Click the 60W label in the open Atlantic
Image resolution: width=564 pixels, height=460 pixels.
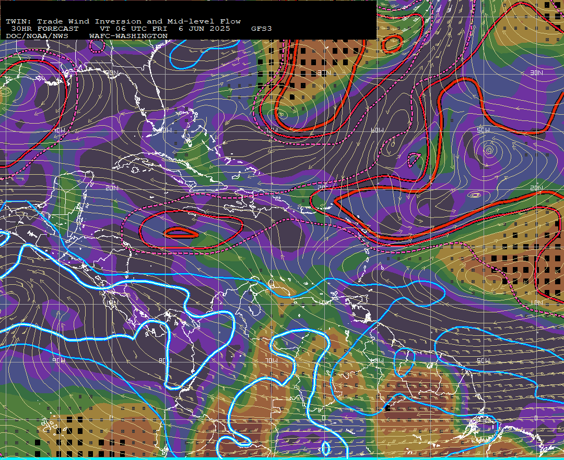[377, 130]
